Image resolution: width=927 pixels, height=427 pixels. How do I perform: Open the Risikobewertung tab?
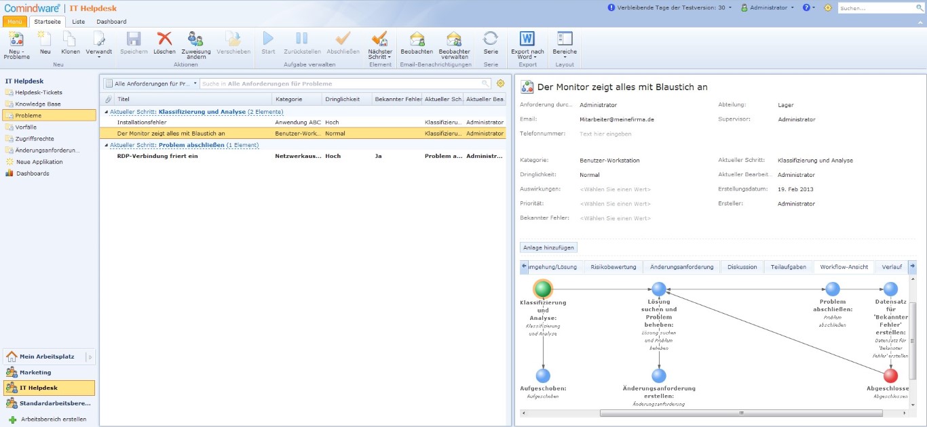click(x=613, y=266)
